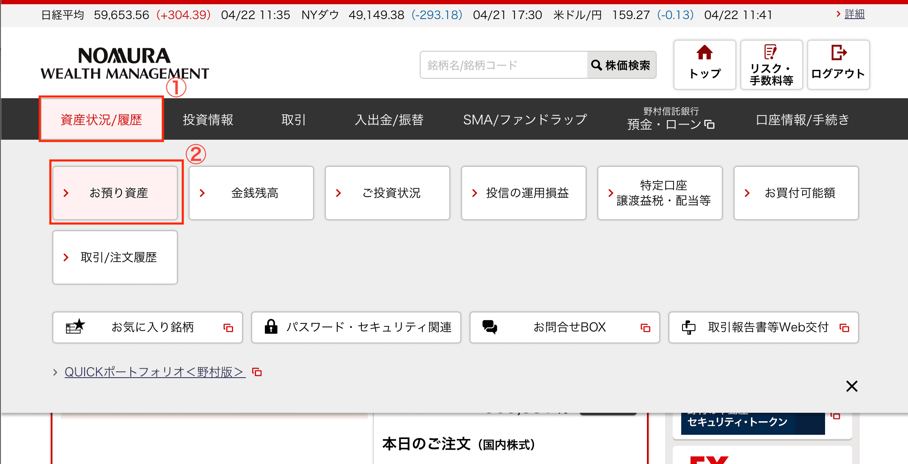Click the 日経平均 59,653.56 value
The height and width of the screenshot is (464, 908).
tap(121, 15)
